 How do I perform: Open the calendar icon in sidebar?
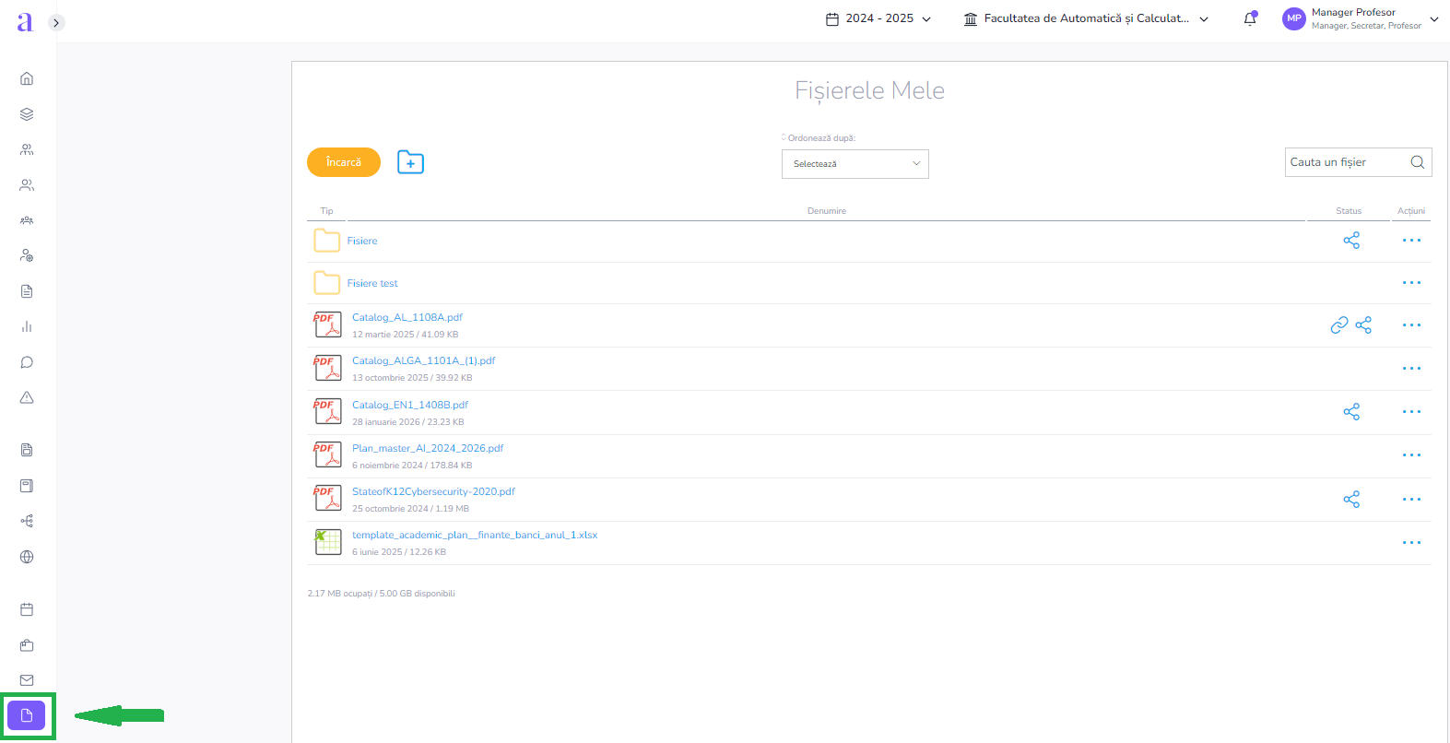click(x=27, y=609)
